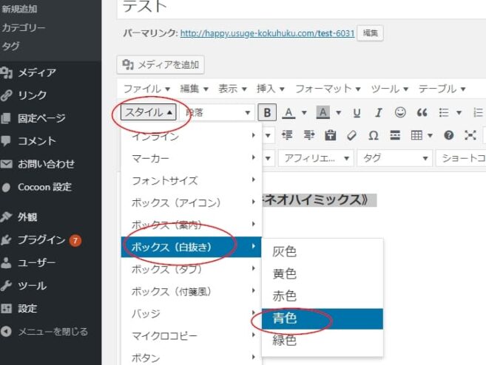
Task: Click the permalink 編集 button
Action: click(370, 33)
